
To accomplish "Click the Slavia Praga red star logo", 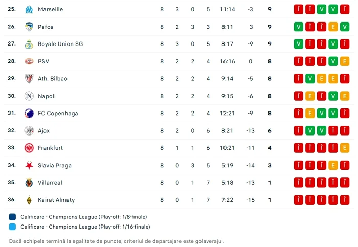I will [x=29, y=165].
